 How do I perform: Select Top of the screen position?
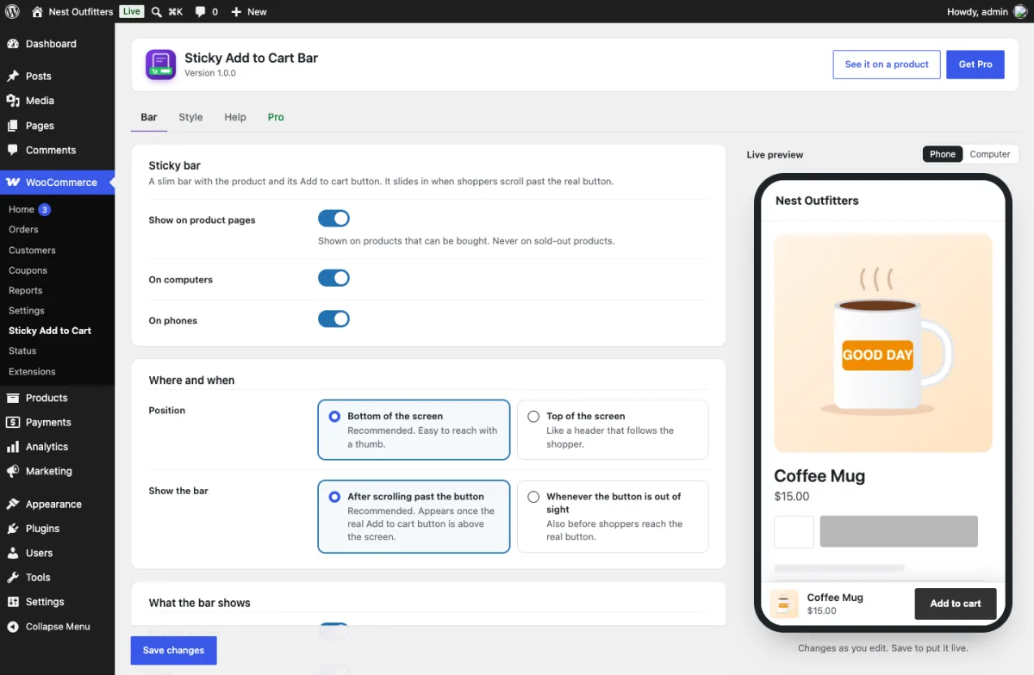[613, 430]
